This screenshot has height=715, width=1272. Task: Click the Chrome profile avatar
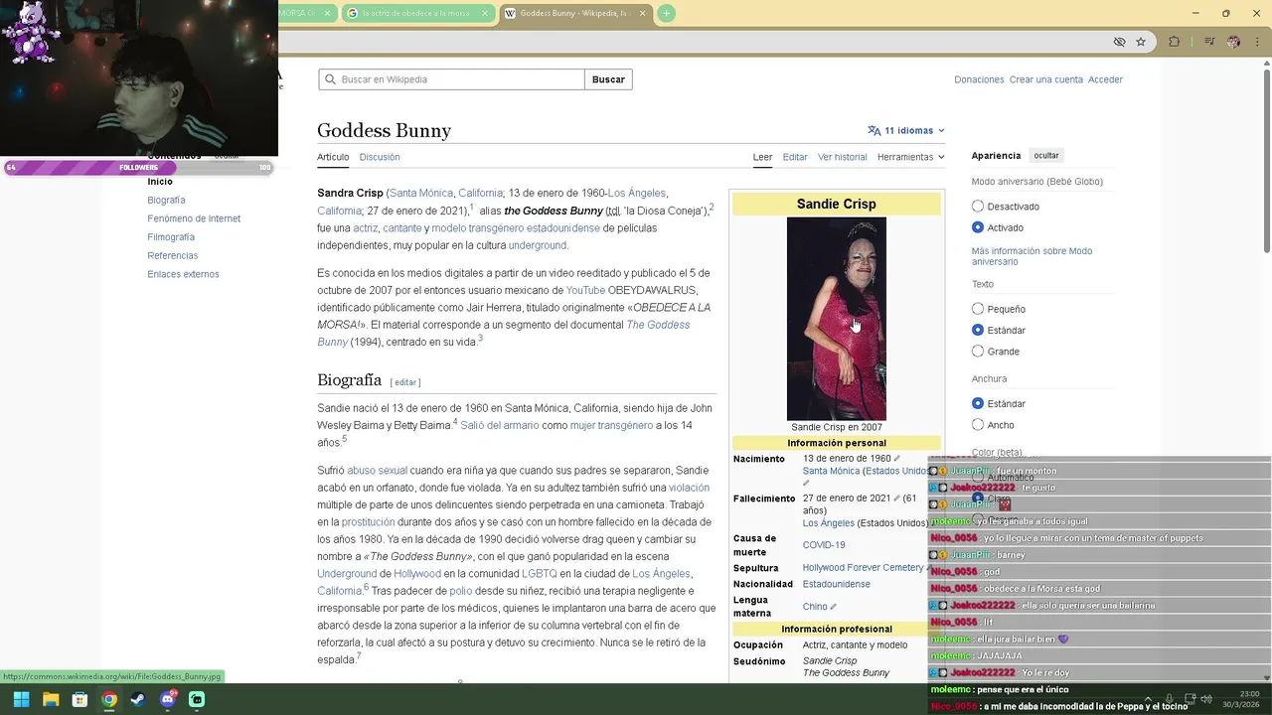pyautogui.click(x=1234, y=42)
